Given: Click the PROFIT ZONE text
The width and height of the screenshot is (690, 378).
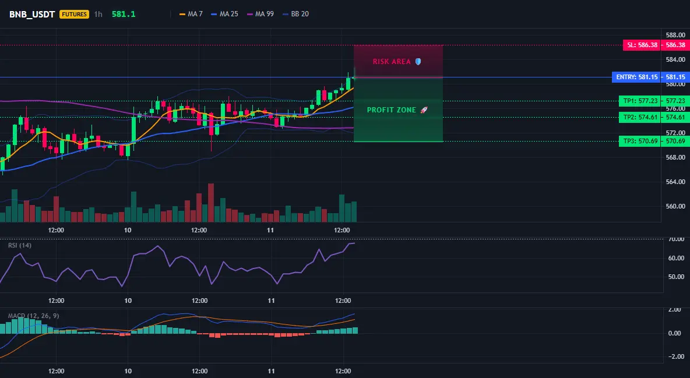Looking at the screenshot, I should click(392, 110).
